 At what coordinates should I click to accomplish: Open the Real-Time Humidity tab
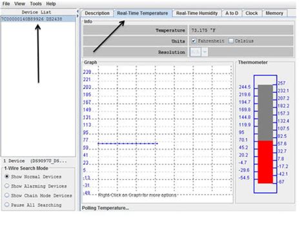click(197, 14)
